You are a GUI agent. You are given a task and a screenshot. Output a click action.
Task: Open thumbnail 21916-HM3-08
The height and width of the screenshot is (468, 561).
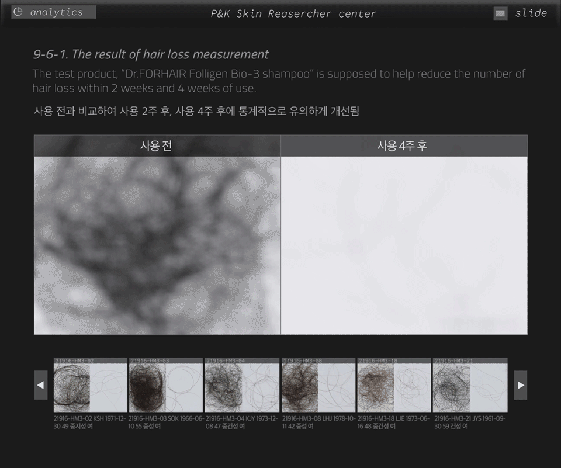click(318, 386)
